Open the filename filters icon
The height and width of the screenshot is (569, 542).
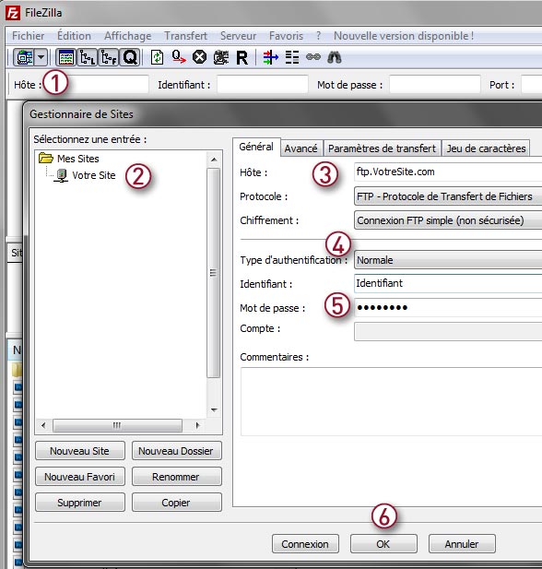click(271, 57)
